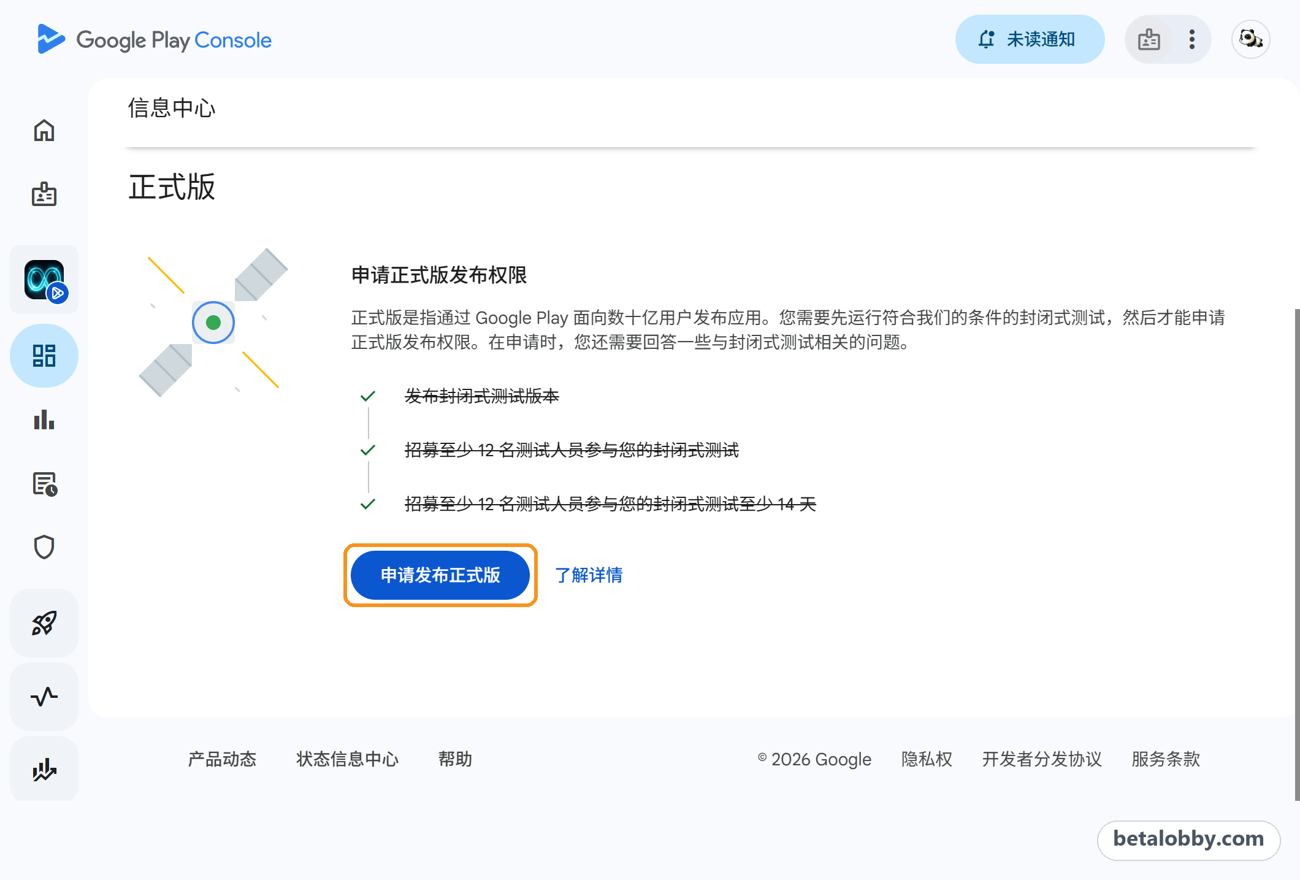The height and width of the screenshot is (880, 1300).
Task: Click the 信息中心 page title
Action: tap(172, 108)
